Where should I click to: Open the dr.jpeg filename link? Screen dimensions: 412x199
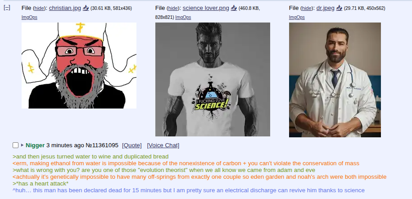click(x=325, y=8)
